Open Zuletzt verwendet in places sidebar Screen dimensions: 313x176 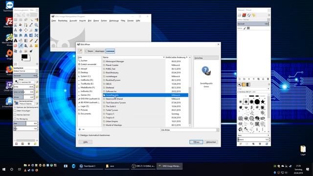(x=87, y=64)
